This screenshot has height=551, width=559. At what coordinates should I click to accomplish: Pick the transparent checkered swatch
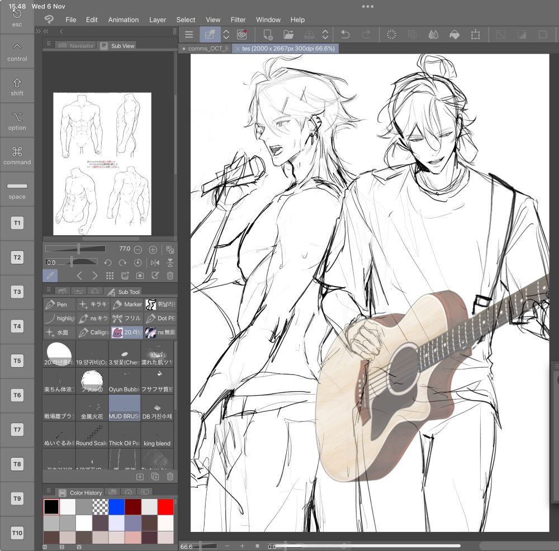coord(100,507)
